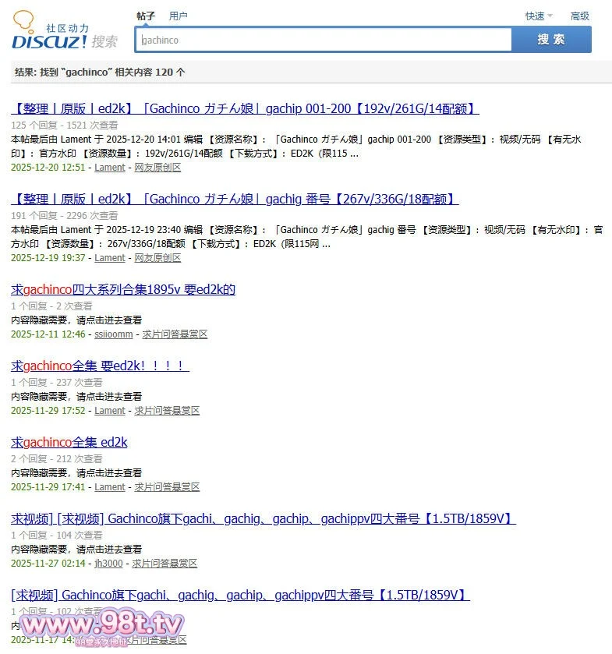Open the 求gachinco全集 要ed2k！！！！ post
The width and height of the screenshot is (612, 654).
pyautogui.click(x=100, y=366)
